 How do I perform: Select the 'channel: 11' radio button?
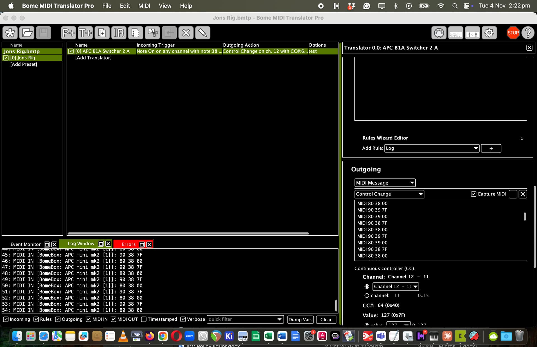pos(367,296)
